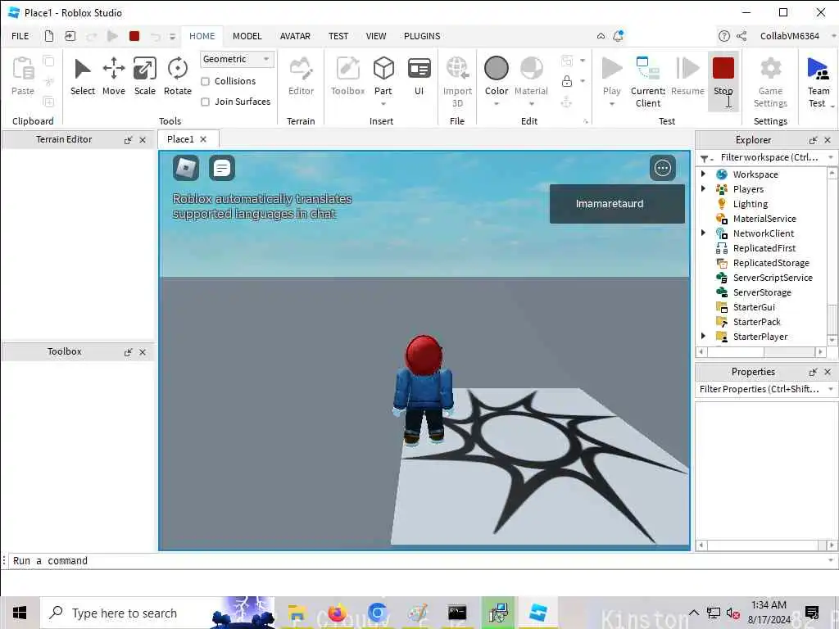Open the three-dots menu in viewport

[x=662, y=168]
